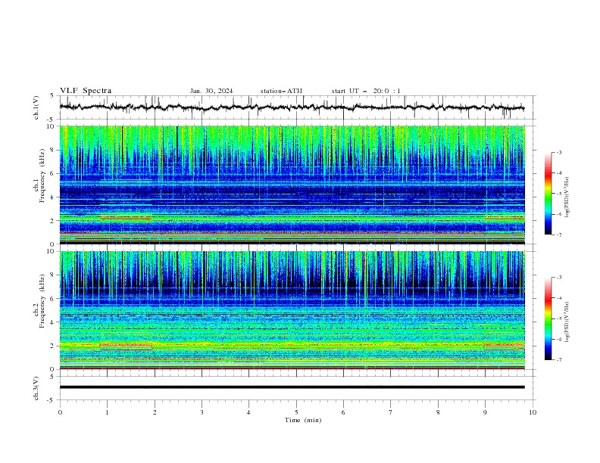Click the time axis tick label '7'
The image size is (600, 463).
pos(391,412)
